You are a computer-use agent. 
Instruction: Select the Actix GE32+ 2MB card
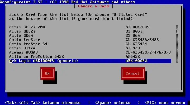[x=90, y=27]
